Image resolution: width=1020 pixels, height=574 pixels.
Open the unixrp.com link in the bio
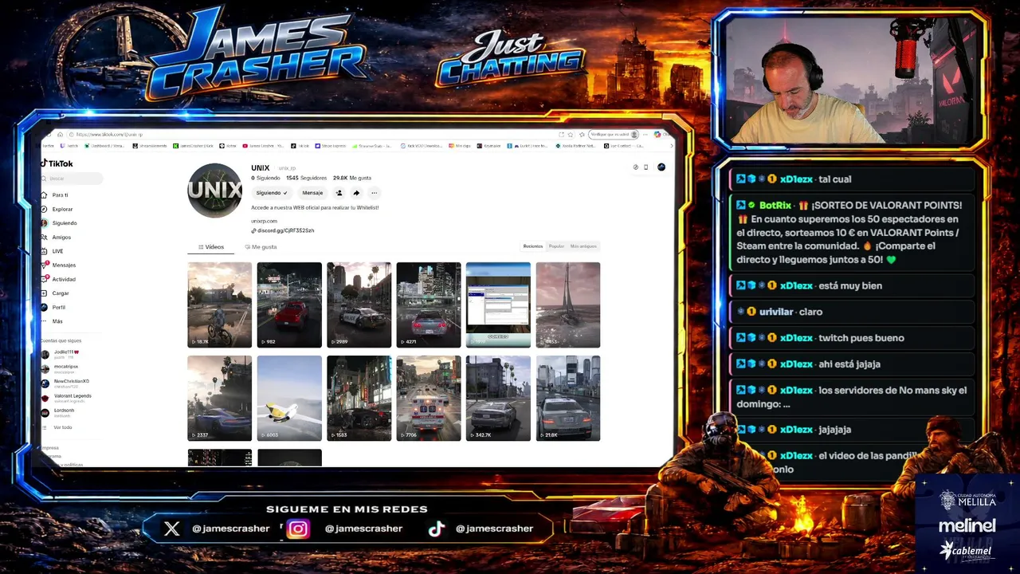264,221
